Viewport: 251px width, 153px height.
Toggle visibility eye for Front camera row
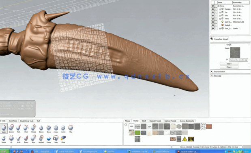213,19
